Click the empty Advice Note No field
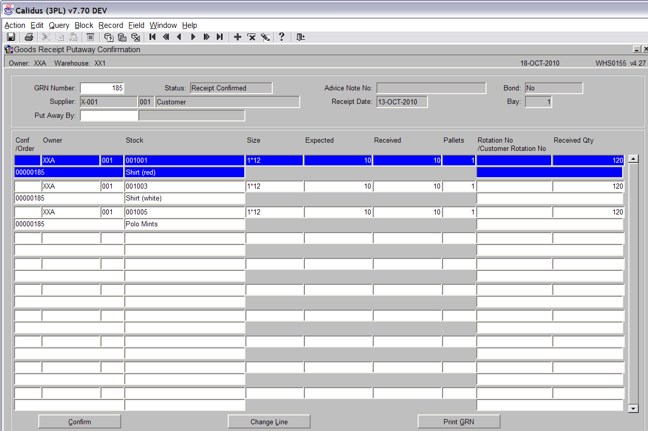Screen dimensions: 648x431 431,88
